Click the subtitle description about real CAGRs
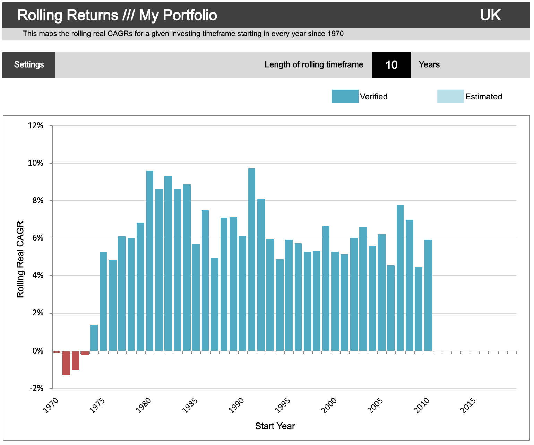Image resolution: width=534 pixels, height=445 pixels. click(183, 34)
